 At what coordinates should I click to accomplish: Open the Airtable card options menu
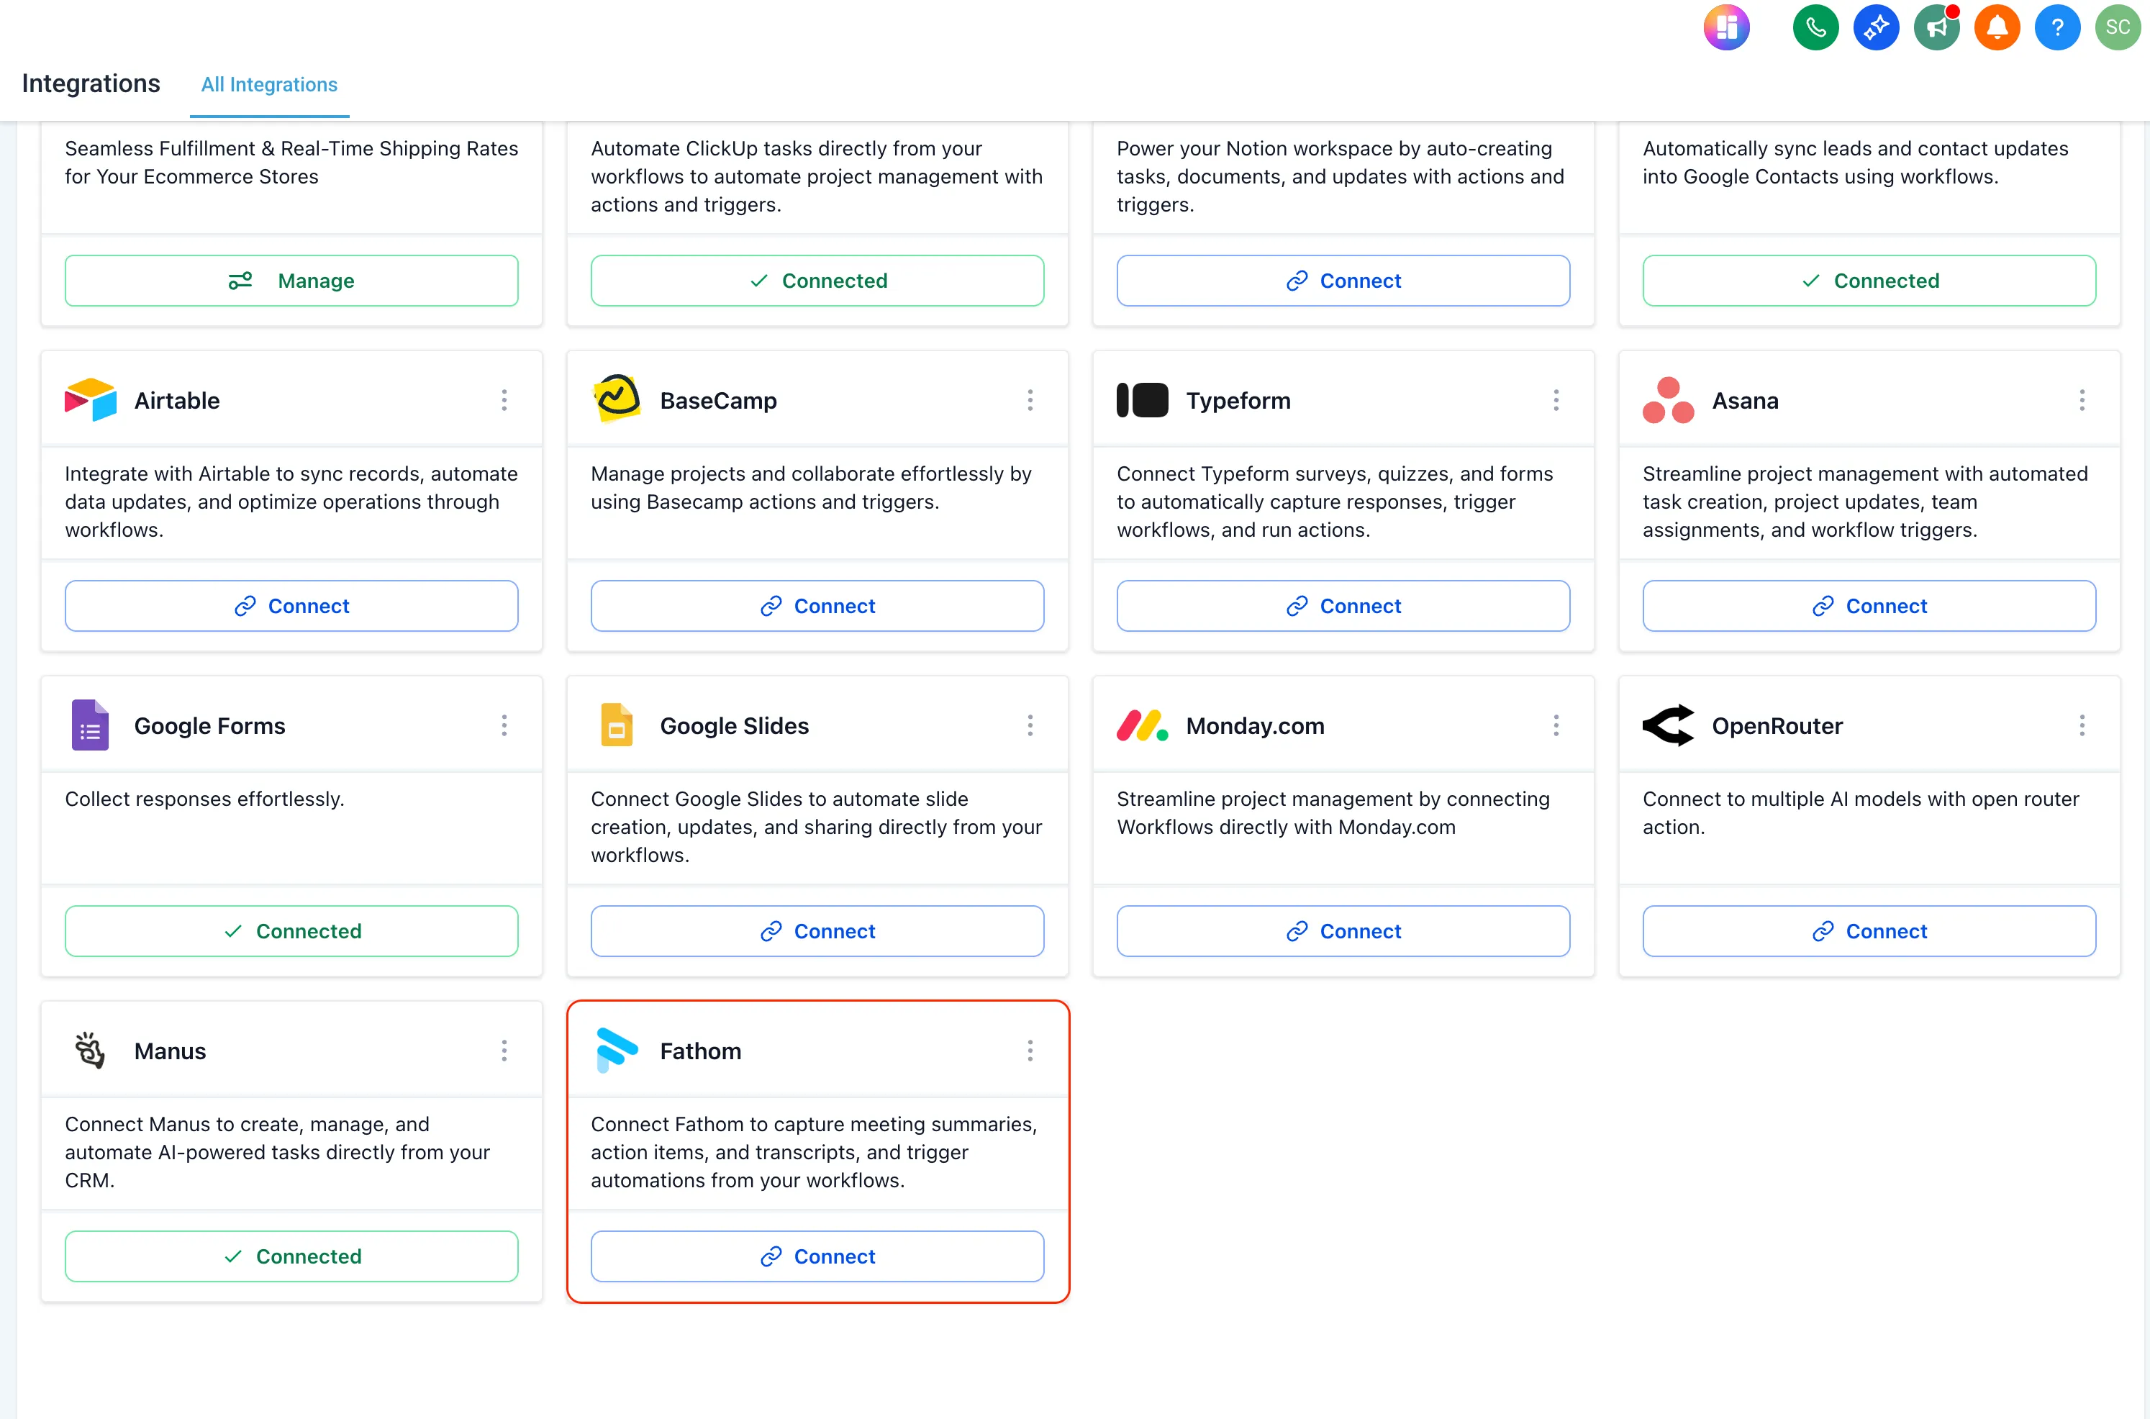click(504, 399)
